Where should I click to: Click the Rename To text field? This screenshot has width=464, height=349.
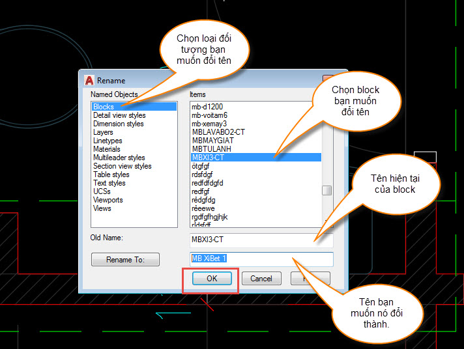261,258
